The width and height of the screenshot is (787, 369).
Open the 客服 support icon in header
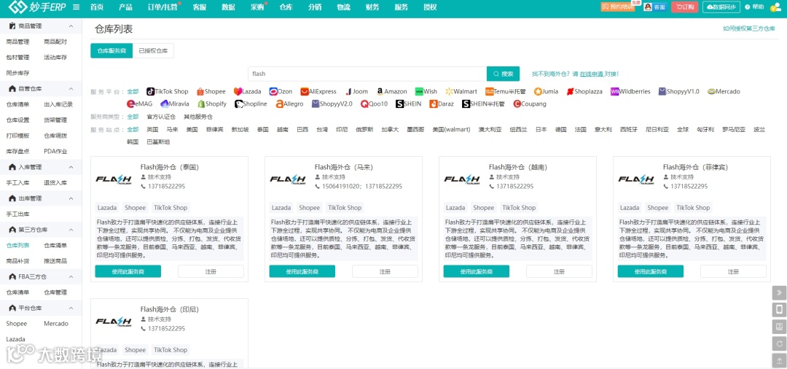pyautogui.click(x=654, y=7)
